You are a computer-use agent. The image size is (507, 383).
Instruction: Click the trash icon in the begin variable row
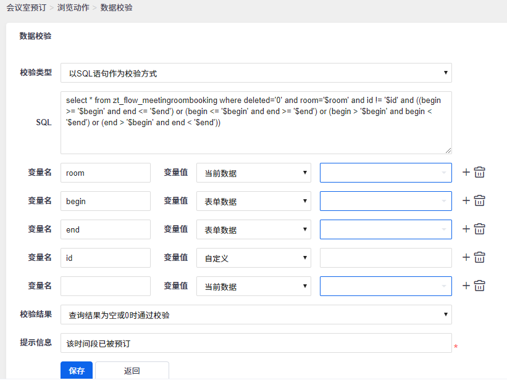click(x=479, y=201)
